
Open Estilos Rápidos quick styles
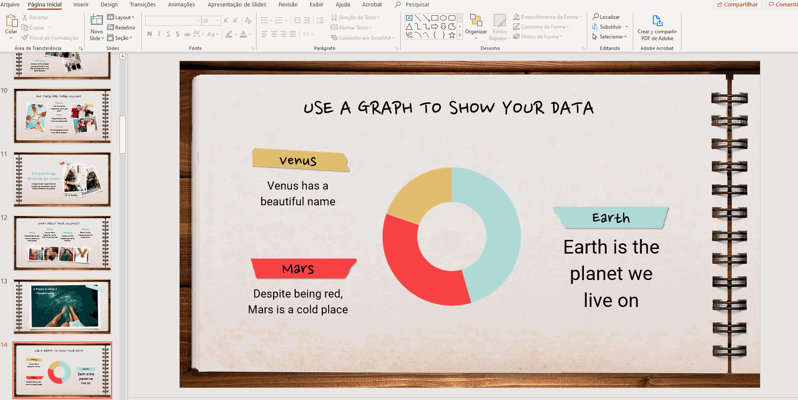click(x=500, y=27)
